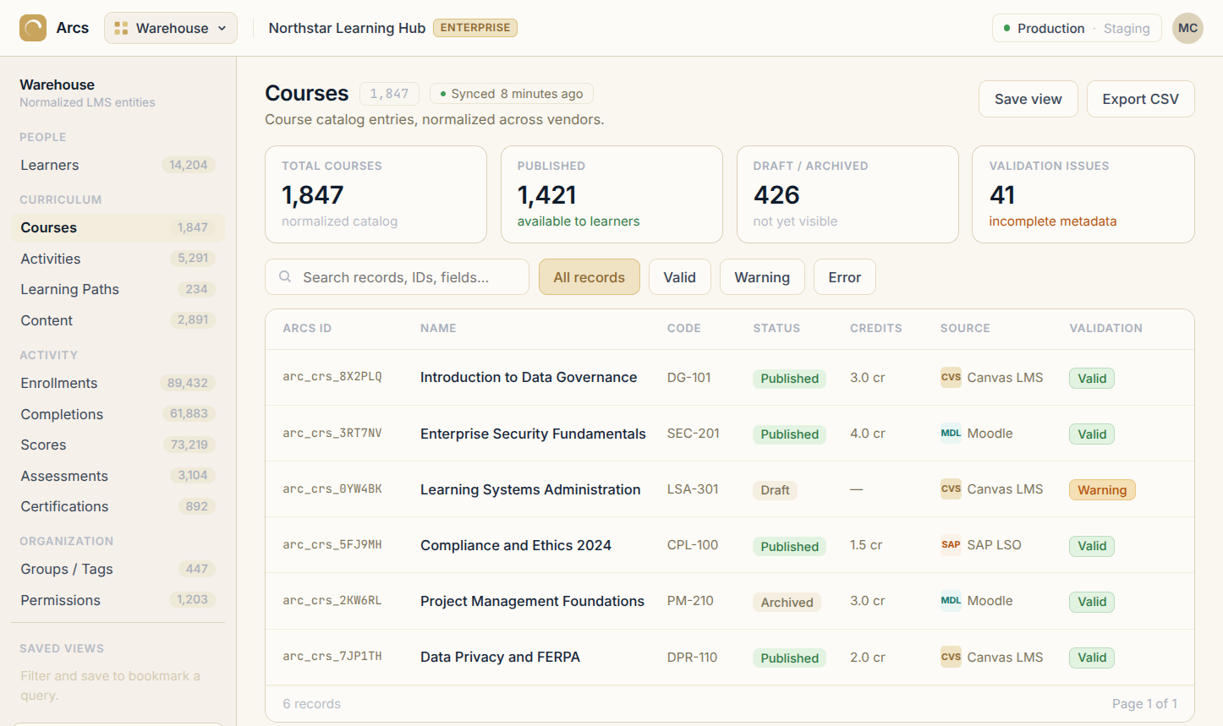
Task: Sort by the ARCS ID column header
Action: click(x=307, y=328)
